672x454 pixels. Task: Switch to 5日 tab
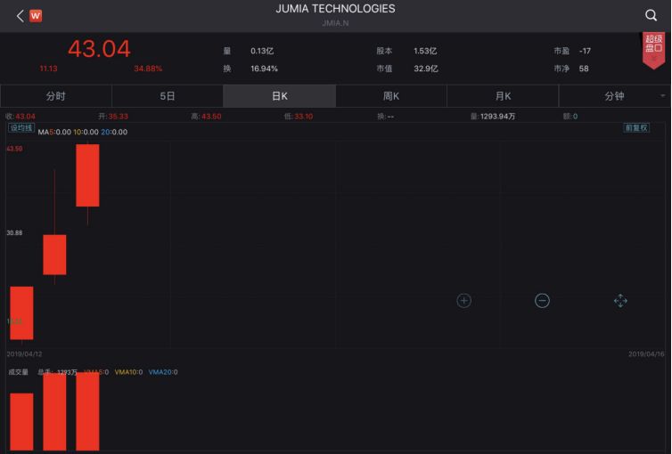point(168,96)
